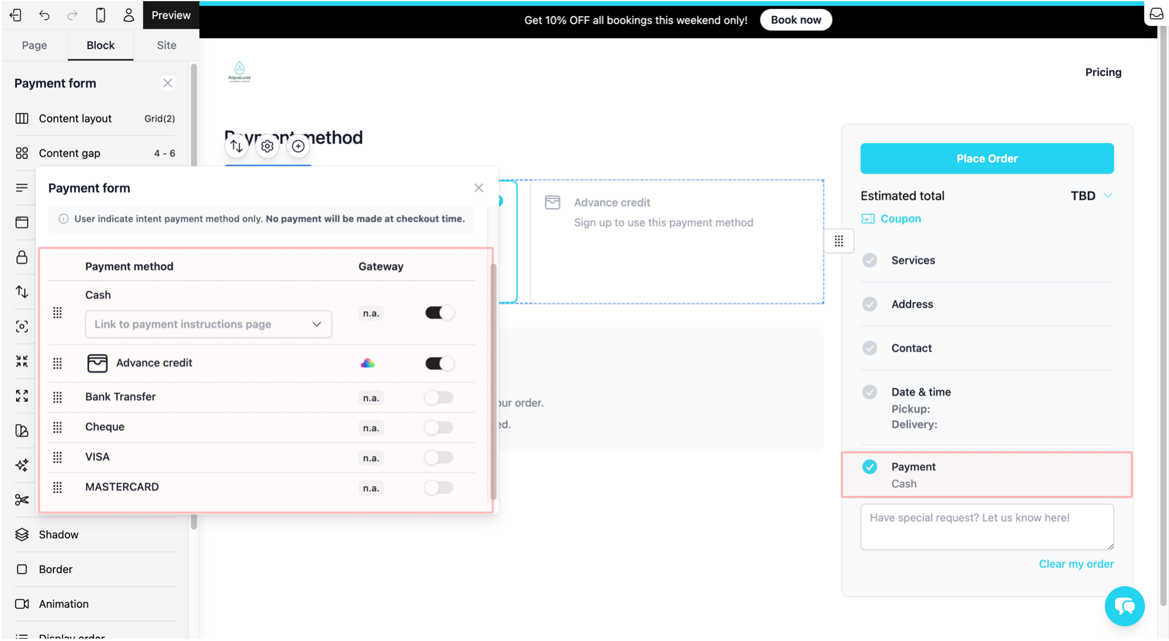1169x641 pixels.
Task: Click the Bank Transfer drag handle
Action: (x=58, y=397)
